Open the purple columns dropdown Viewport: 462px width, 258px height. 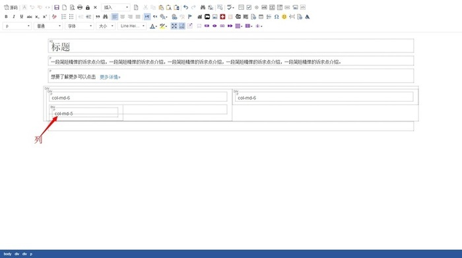tap(249, 26)
